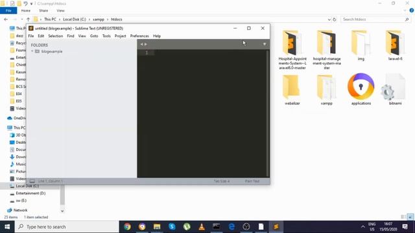Click the Home tab in Explorer ribbon
This screenshot has width=415, height=233.
pyautogui.click(x=26, y=10)
